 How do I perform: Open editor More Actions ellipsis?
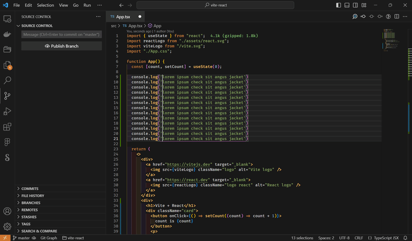click(x=405, y=16)
